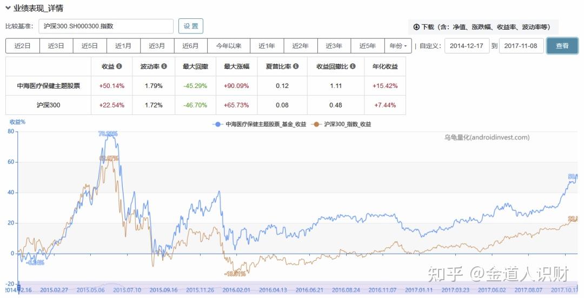Click the info icon beside 波动率
This screenshot has width=584, height=298.
pyautogui.click(x=164, y=66)
